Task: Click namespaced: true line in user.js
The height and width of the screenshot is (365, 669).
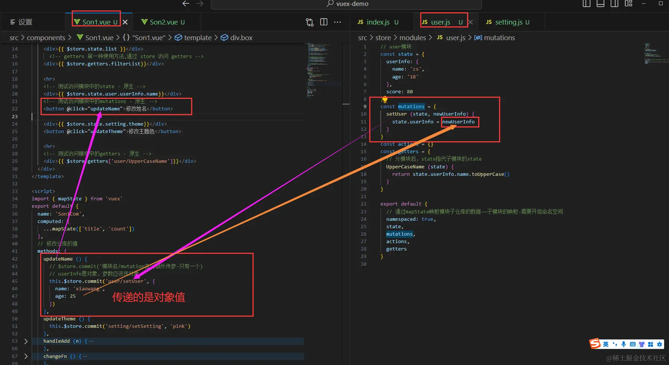Action: pyautogui.click(x=411, y=219)
